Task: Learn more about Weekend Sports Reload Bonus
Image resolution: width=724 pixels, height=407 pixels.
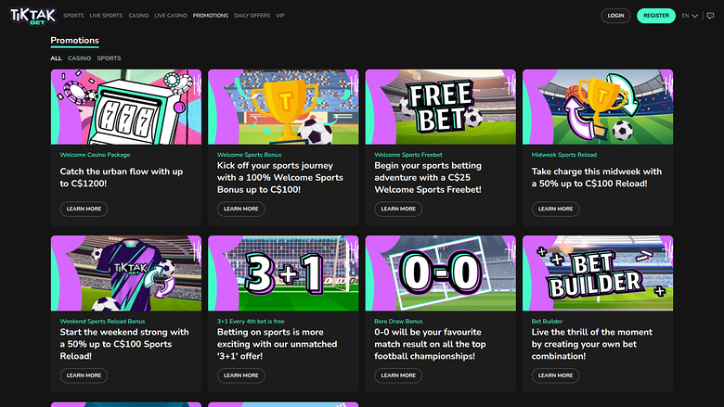Action: pos(84,375)
